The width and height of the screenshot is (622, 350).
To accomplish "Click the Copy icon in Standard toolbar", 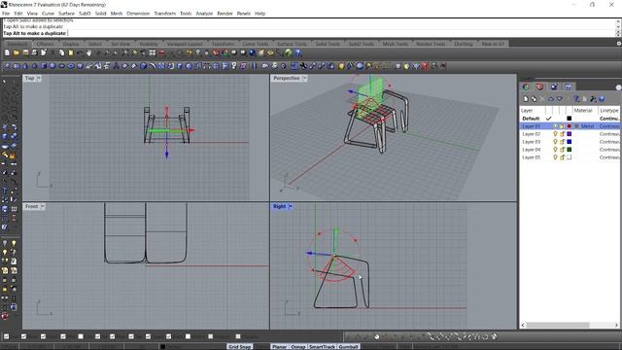I will [62, 52].
